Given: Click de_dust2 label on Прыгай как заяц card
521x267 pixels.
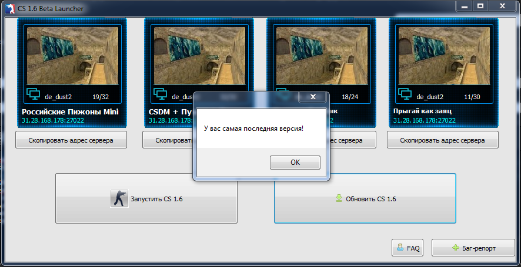Looking at the screenshot, I should (x=430, y=97).
